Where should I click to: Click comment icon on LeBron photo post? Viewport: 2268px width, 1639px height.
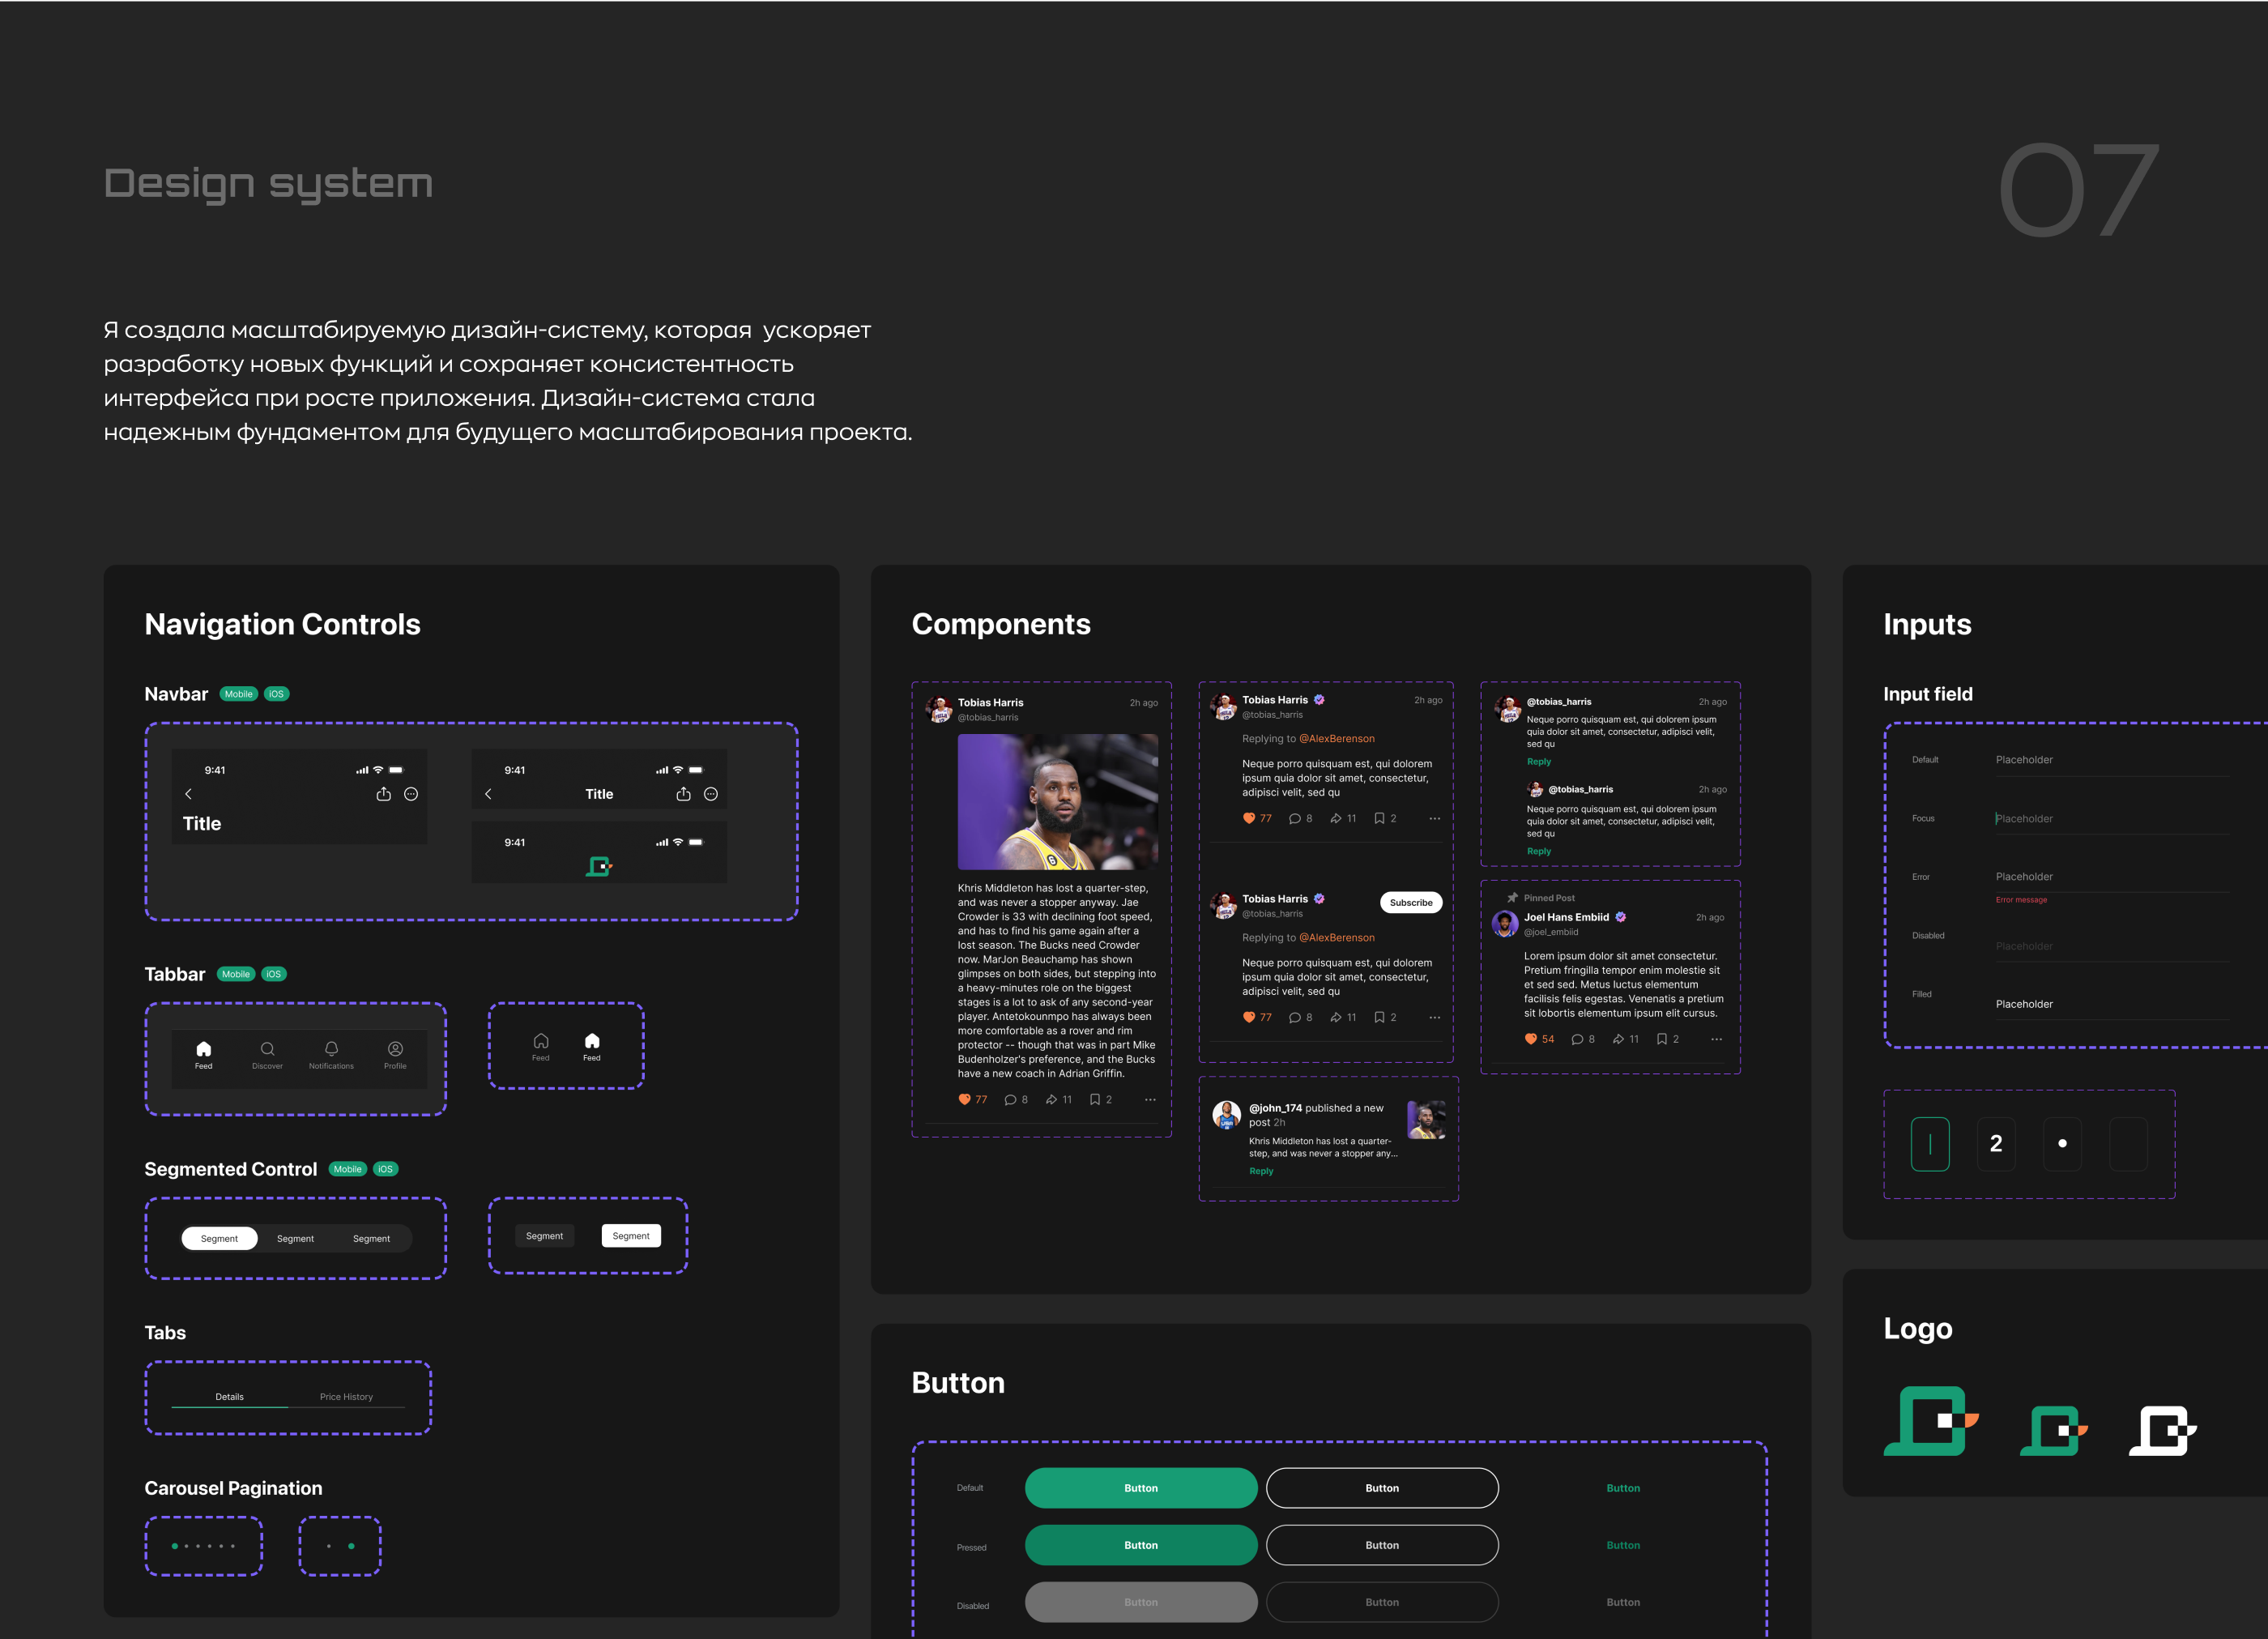[1010, 1099]
